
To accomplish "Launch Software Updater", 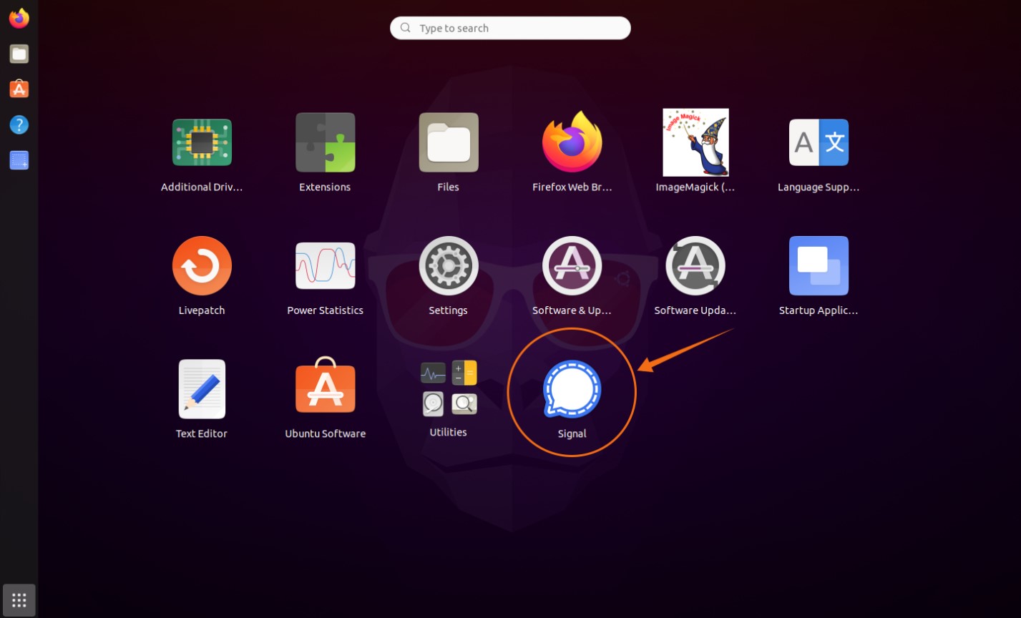I will pos(695,265).
